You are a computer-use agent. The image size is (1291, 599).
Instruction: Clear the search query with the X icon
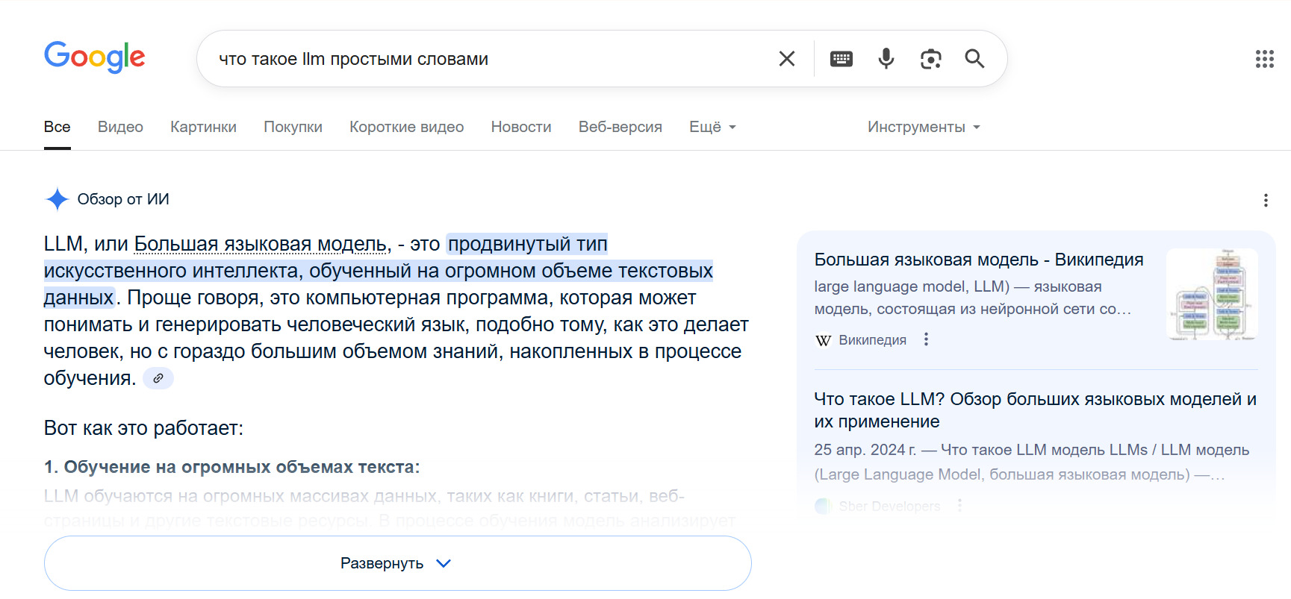[x=786, y=59]
